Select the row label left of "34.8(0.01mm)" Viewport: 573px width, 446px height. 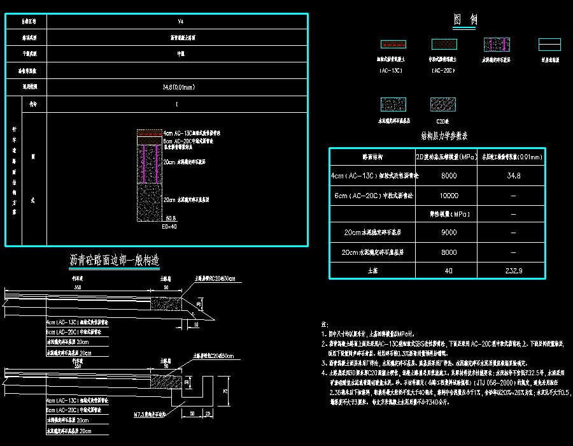(29, 87)
